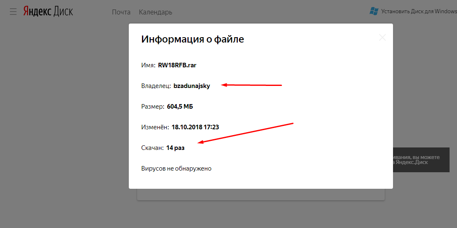Click the Владелец label
The height and width of the screenshot is (228, 457).
pyautogui.click(x=156, y=86)
